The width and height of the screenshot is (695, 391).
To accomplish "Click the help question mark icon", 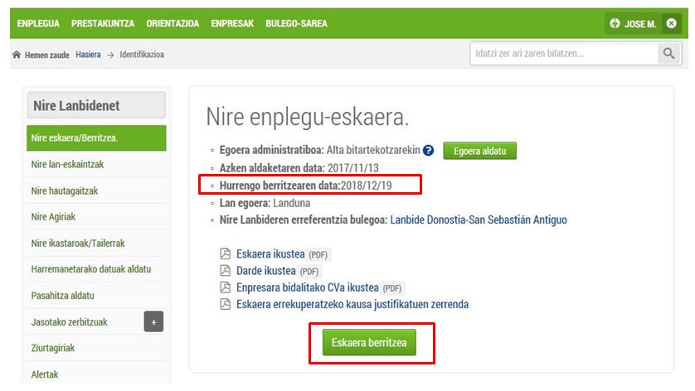I will point(429,151).
